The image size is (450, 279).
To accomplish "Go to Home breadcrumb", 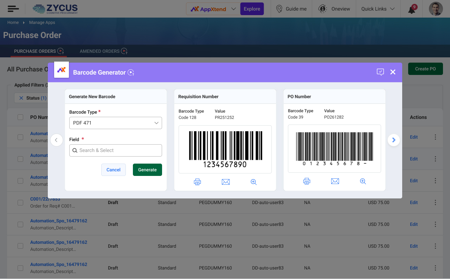I will coord(13,23).
